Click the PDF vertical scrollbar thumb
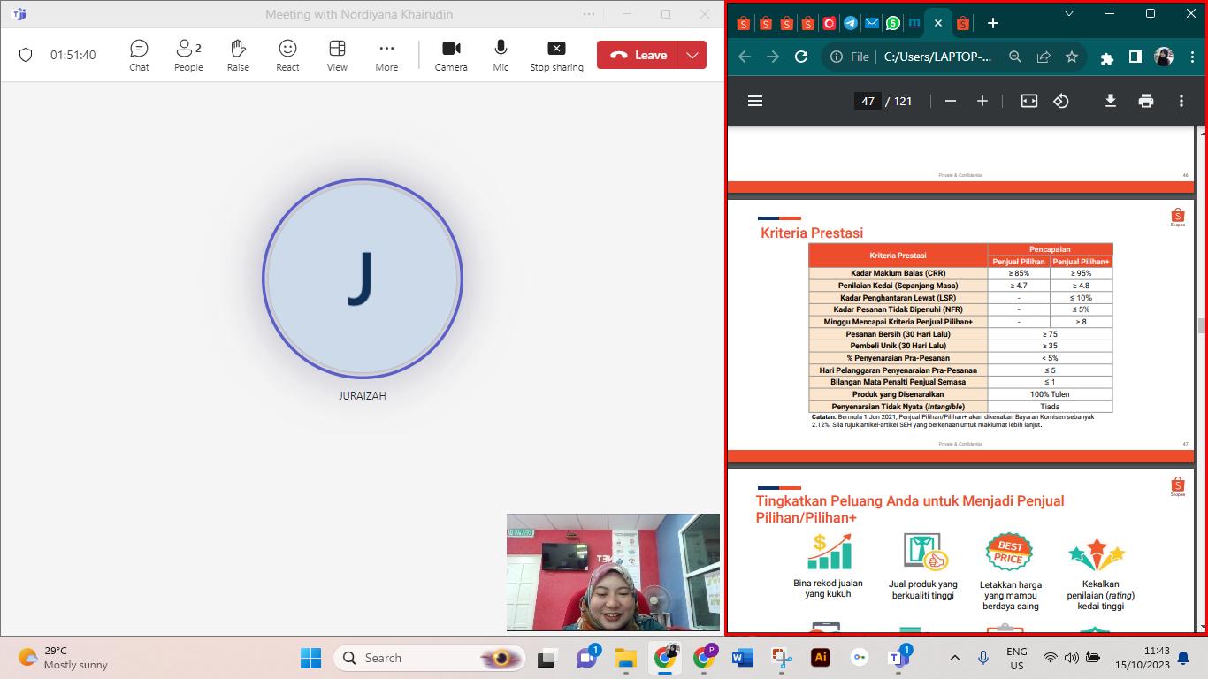The image size is (1208, 679). (1201, 326)
